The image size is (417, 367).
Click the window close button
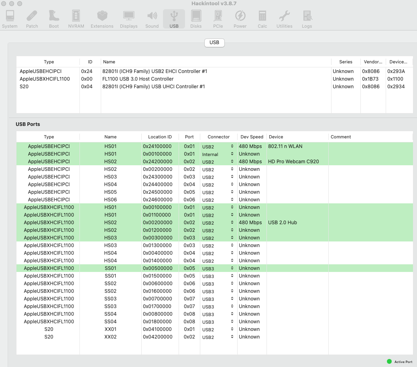pyautogui.click(x=4, y=4)
